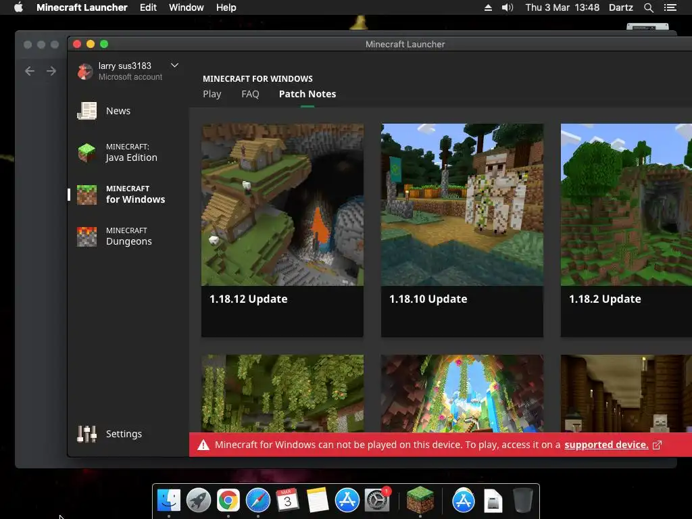
Task: Open the lush cave vines patch thumbnail
Action: [x=282, y=394]
